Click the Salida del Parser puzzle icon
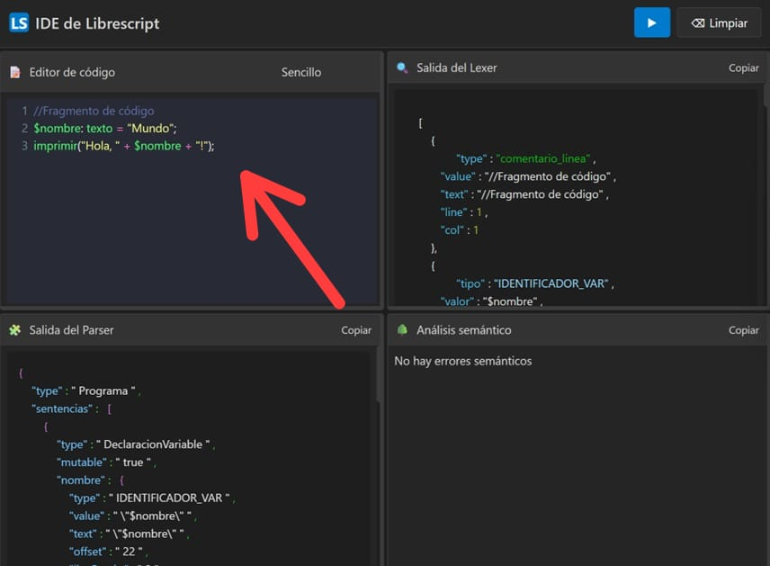 point(15,330)
